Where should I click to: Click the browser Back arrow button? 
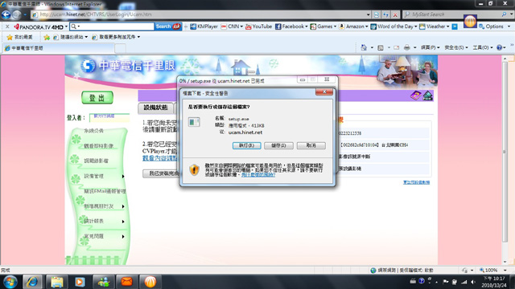click(6, 14)
